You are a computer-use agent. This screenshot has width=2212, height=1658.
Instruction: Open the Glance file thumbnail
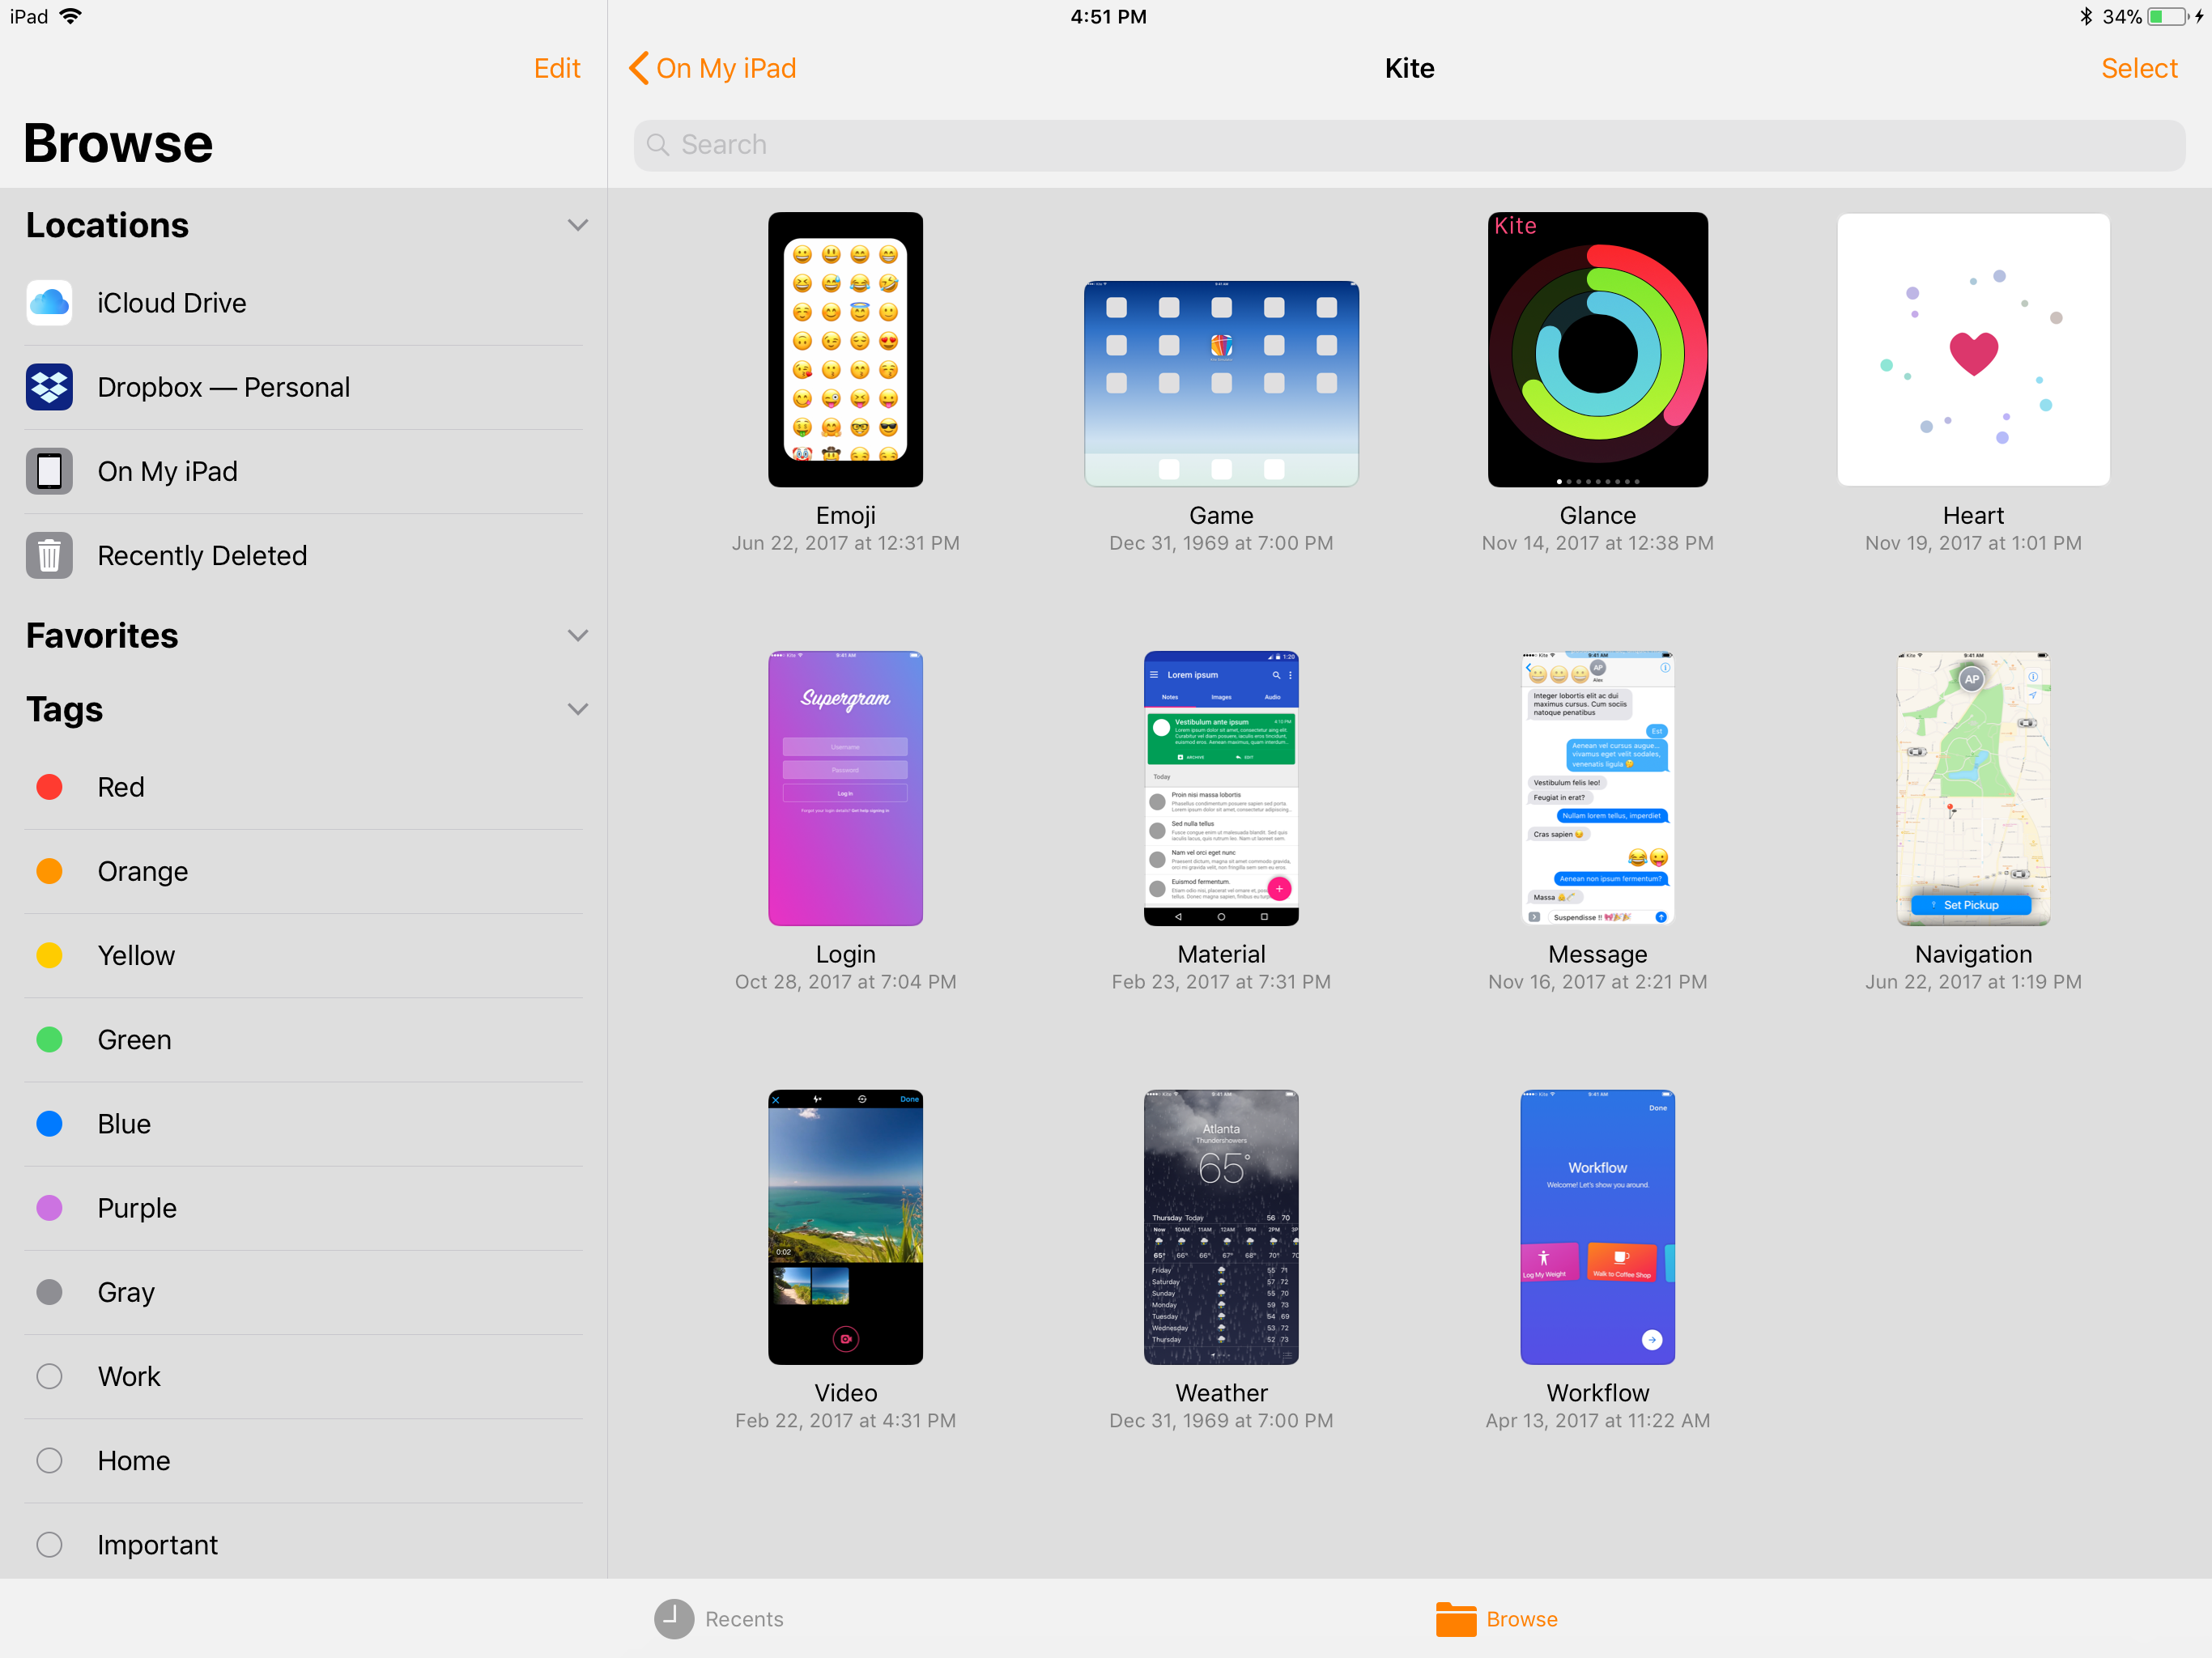[1597, 349]
